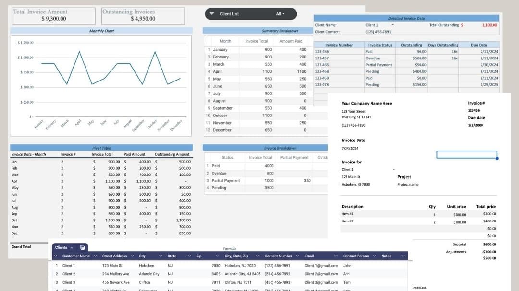Click the Atlantic City cell in City column
Image resolution: width=519 pixels, height=291 pixels.
pyautogui.click(x=149, y=274)
